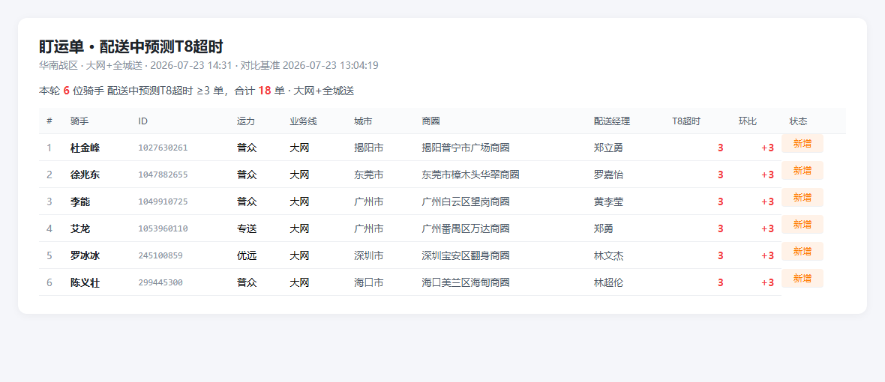
Task: Click the 配送经理 column header
Action: [612, 121]
